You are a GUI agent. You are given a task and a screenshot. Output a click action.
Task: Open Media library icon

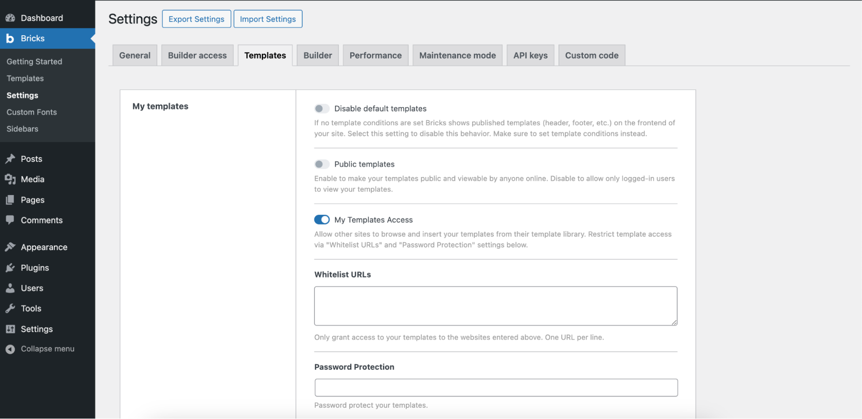[10, 179]
